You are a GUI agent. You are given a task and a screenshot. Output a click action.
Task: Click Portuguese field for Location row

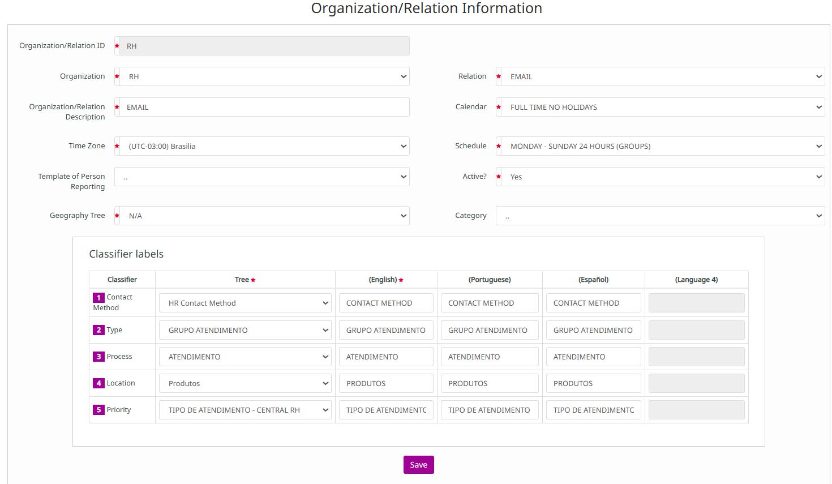click(490, 383)
